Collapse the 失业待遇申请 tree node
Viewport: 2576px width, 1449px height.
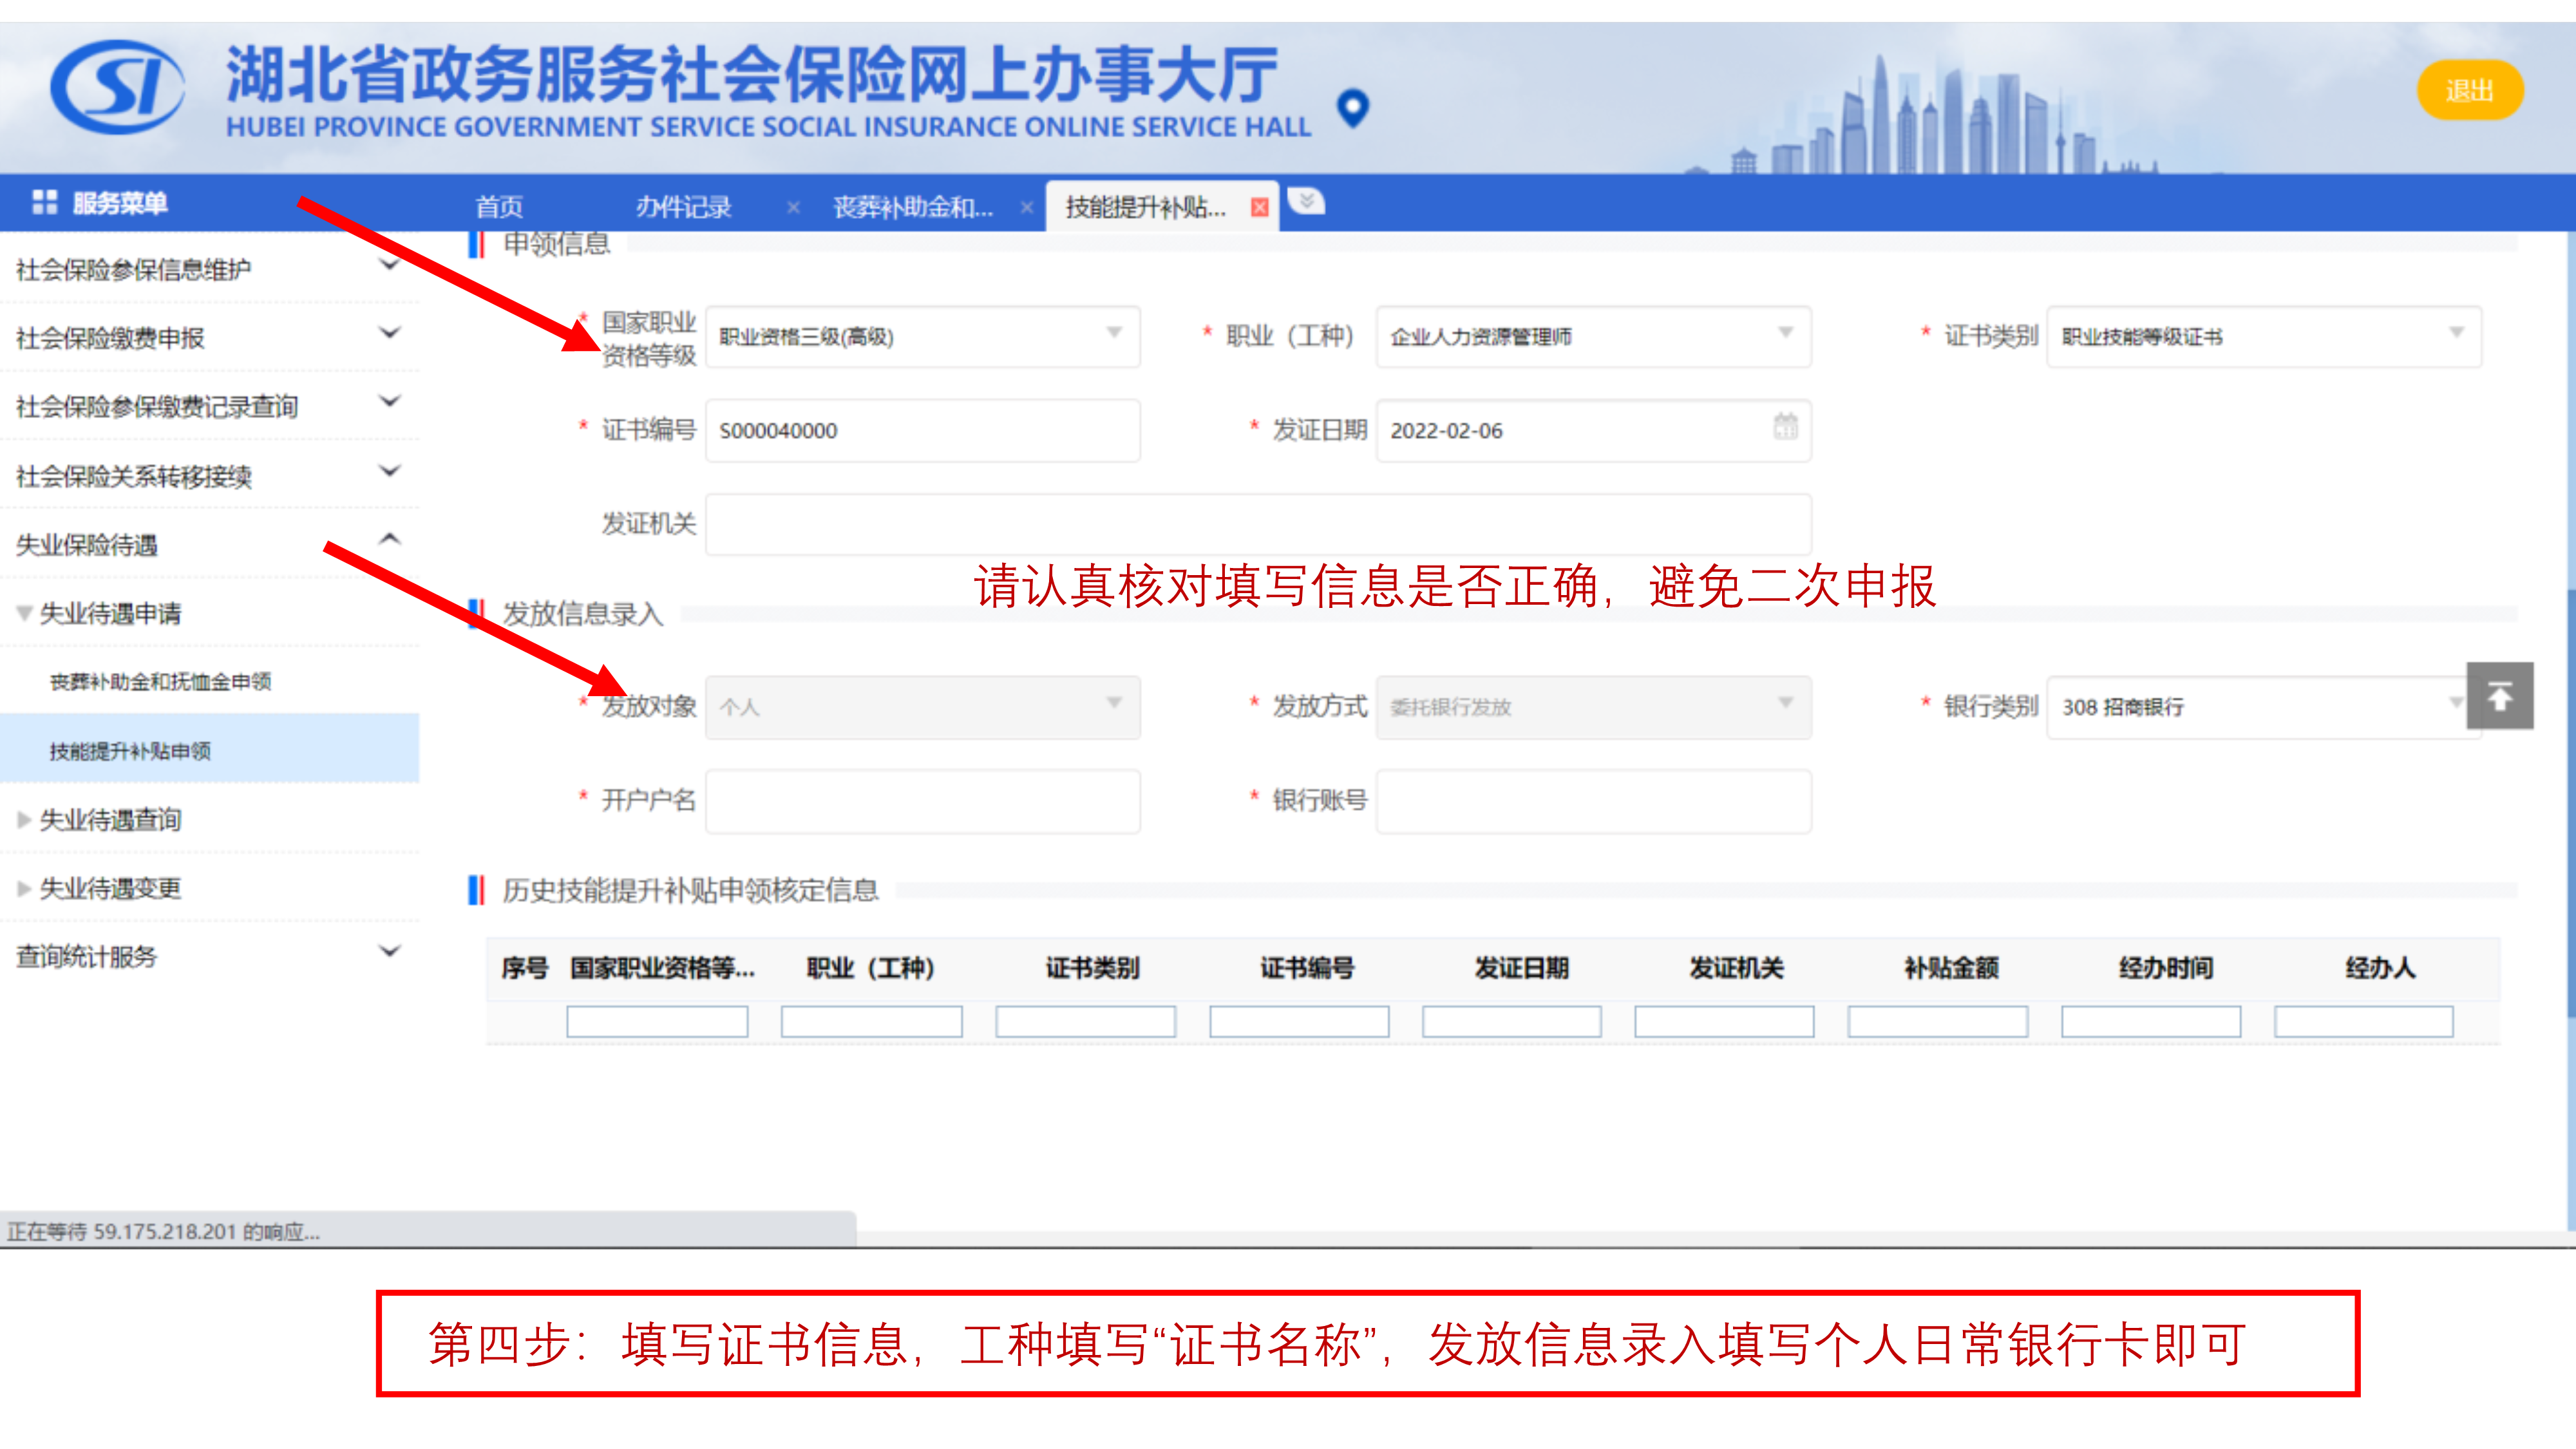(x=24, y=613)
